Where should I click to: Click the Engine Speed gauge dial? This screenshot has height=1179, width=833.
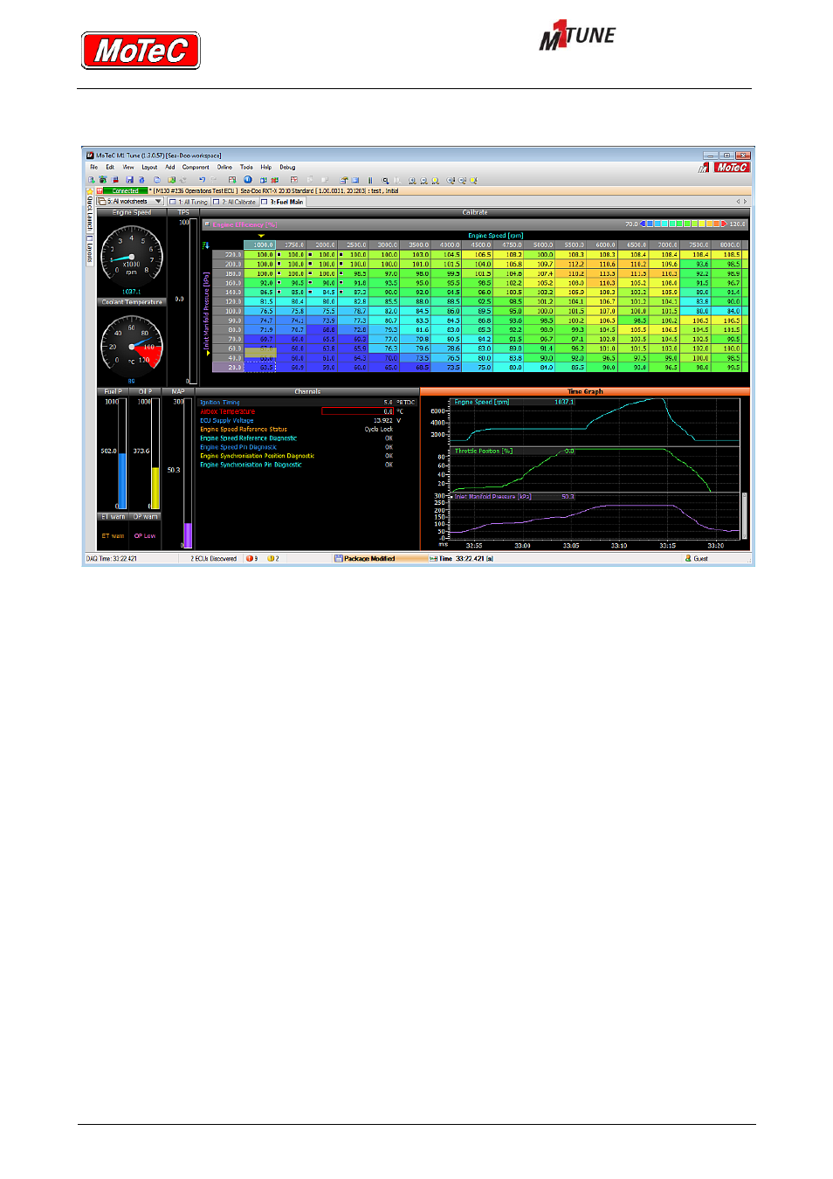pos(132,257)
